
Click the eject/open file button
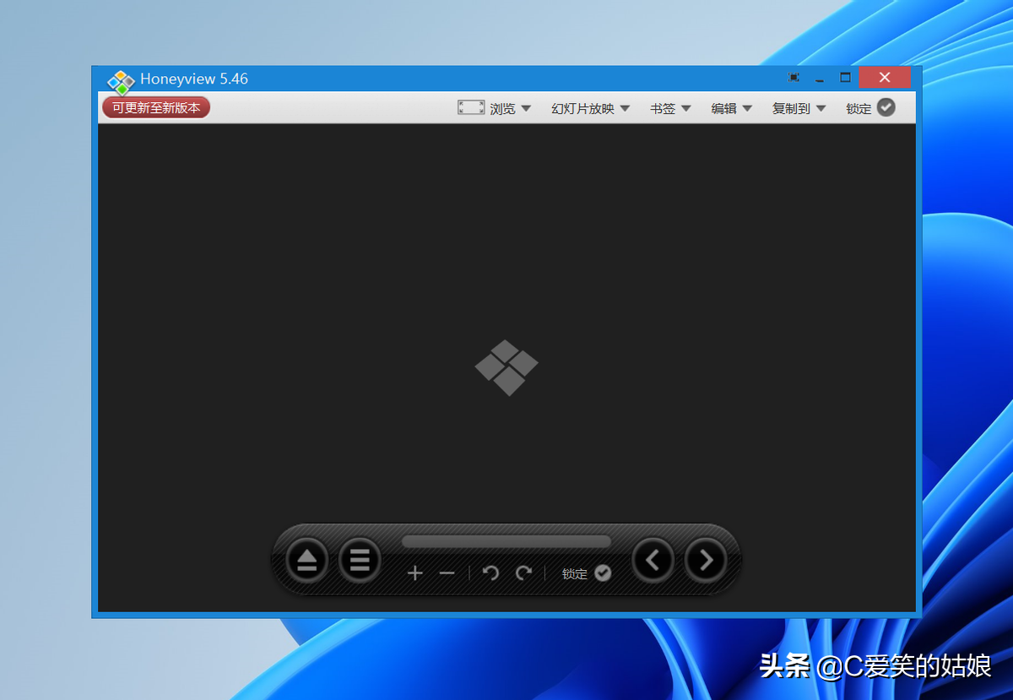coord(306,560)
